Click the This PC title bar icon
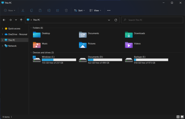 (x=3, y=3)
